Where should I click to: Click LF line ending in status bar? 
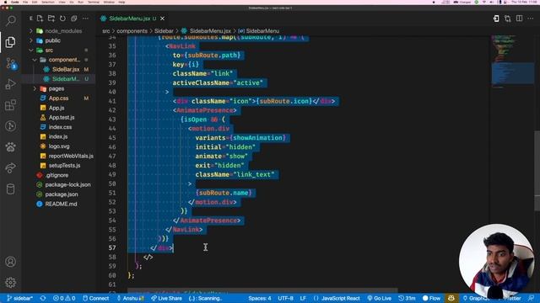click(303, 298)
